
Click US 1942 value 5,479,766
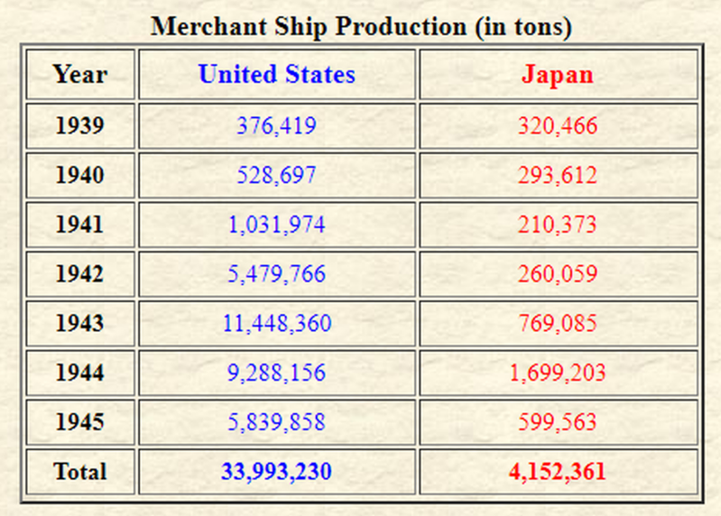(x=277, y=274)
